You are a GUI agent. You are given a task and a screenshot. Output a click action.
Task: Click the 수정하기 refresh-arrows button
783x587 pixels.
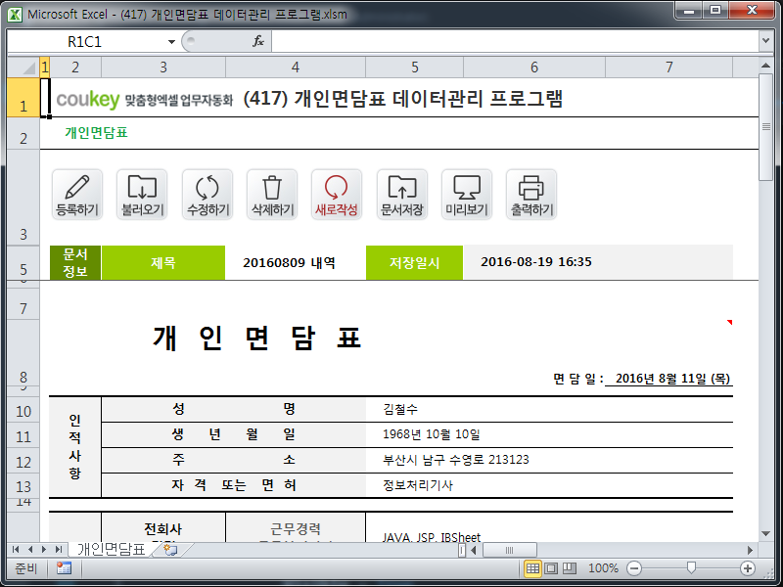(207, 195)
